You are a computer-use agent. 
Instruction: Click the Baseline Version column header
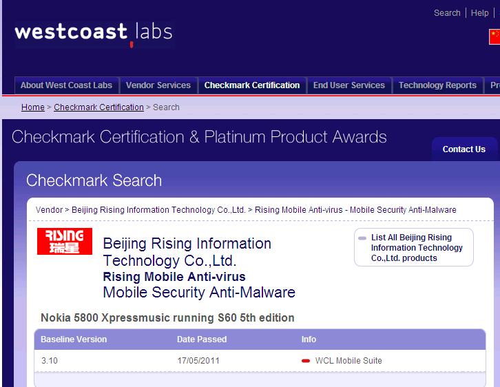[74, 339]
